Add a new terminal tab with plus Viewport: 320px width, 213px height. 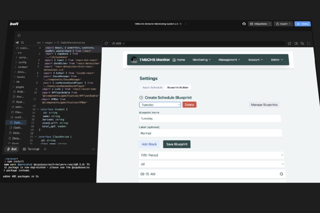click(45, 149)
